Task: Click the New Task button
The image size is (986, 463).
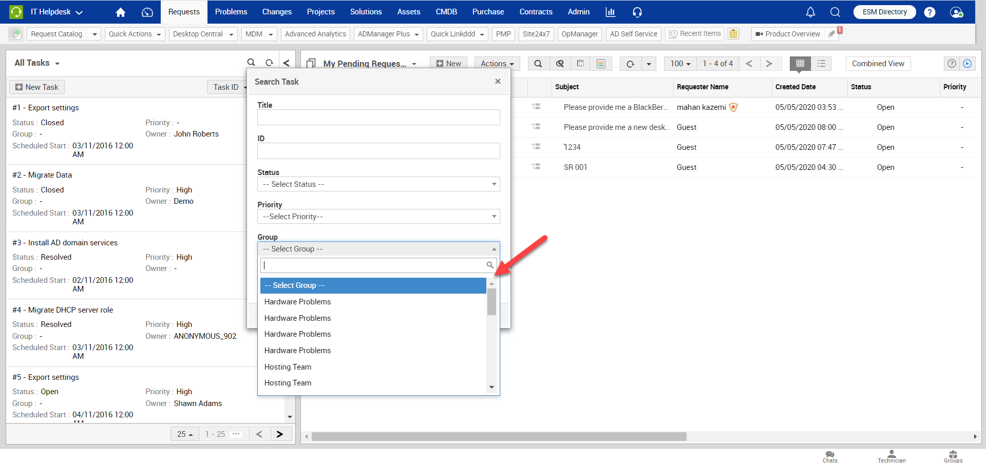Action: coord(37,87)
